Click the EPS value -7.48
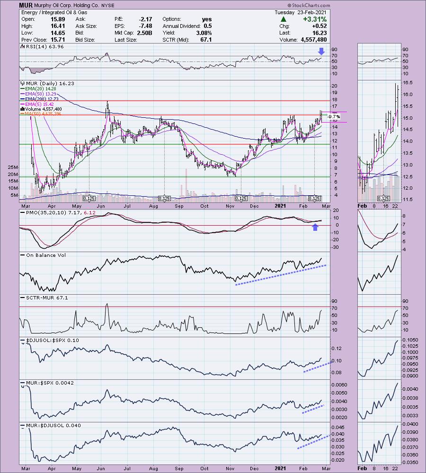426x473 pixels. [145, 26]
